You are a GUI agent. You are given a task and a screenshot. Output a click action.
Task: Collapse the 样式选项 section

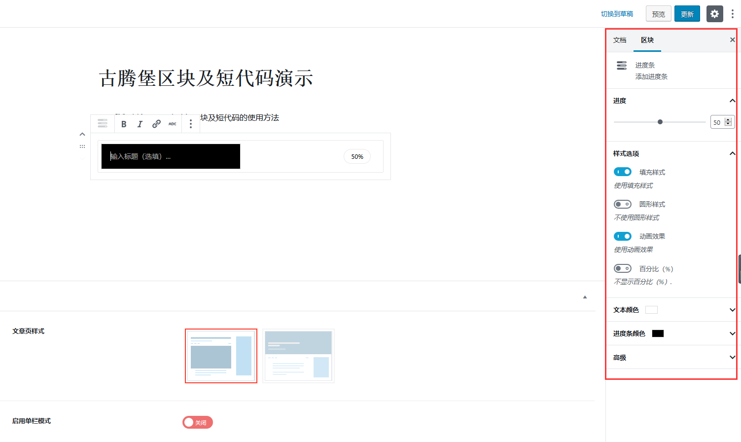[x=732, y=153]
